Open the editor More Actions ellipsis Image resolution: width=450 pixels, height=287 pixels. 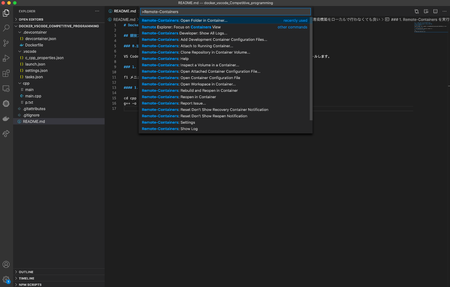pyautogui.click(x=444, y=11)
